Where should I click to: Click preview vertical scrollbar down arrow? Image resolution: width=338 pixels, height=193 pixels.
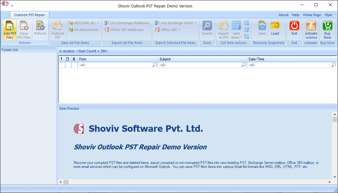(x=335, y=177)
